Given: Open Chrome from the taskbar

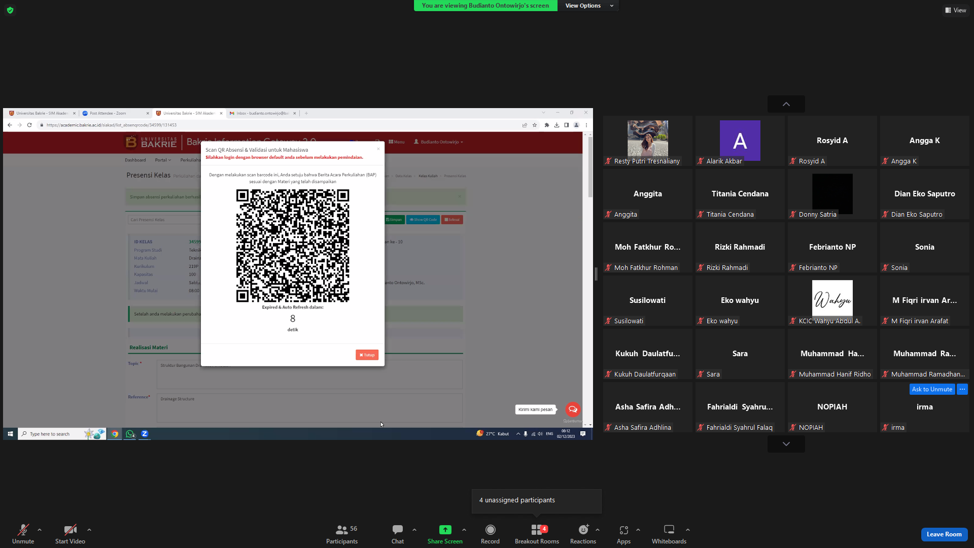Looking at the screenshot, I should 115,434.
